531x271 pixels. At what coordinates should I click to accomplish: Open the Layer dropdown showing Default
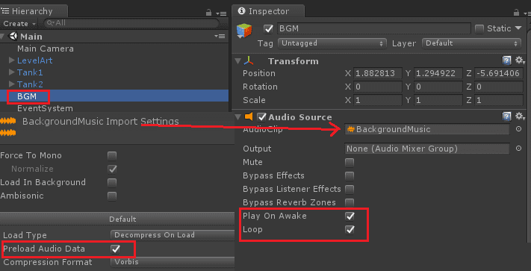[x=471, y=43]
